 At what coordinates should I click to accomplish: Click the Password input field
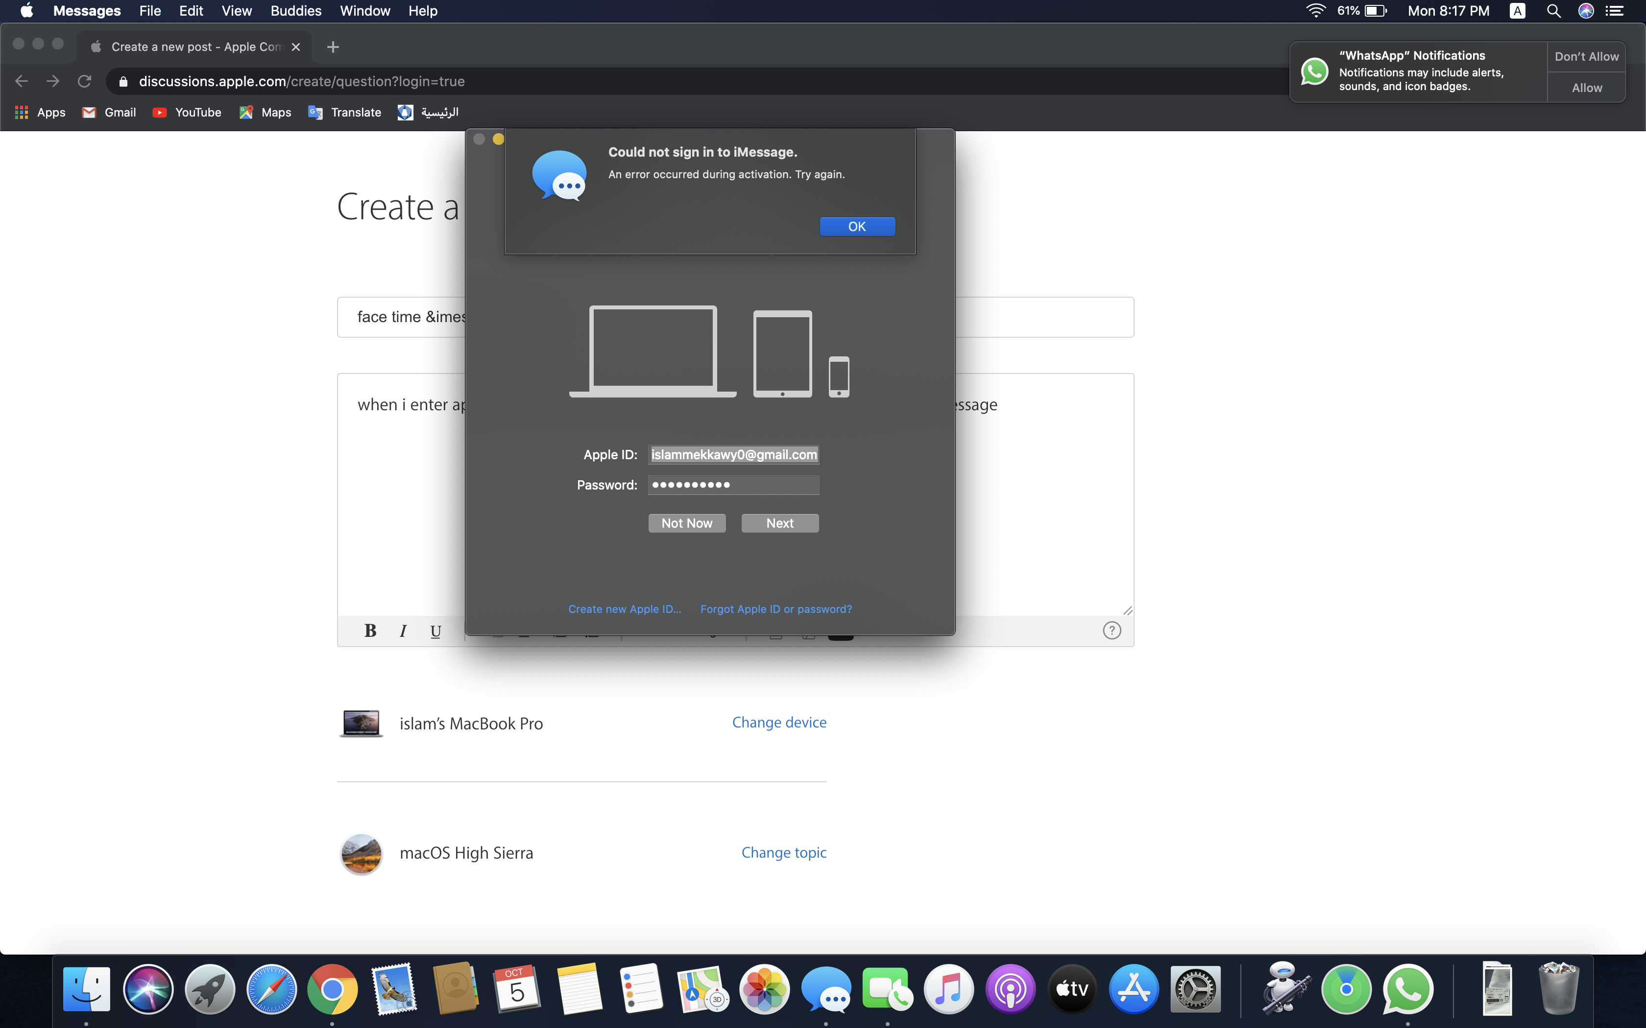(733, 485)
